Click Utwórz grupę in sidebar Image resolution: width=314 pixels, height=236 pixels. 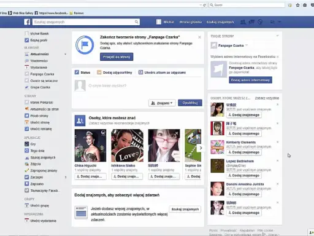click(x=39, y=205)
